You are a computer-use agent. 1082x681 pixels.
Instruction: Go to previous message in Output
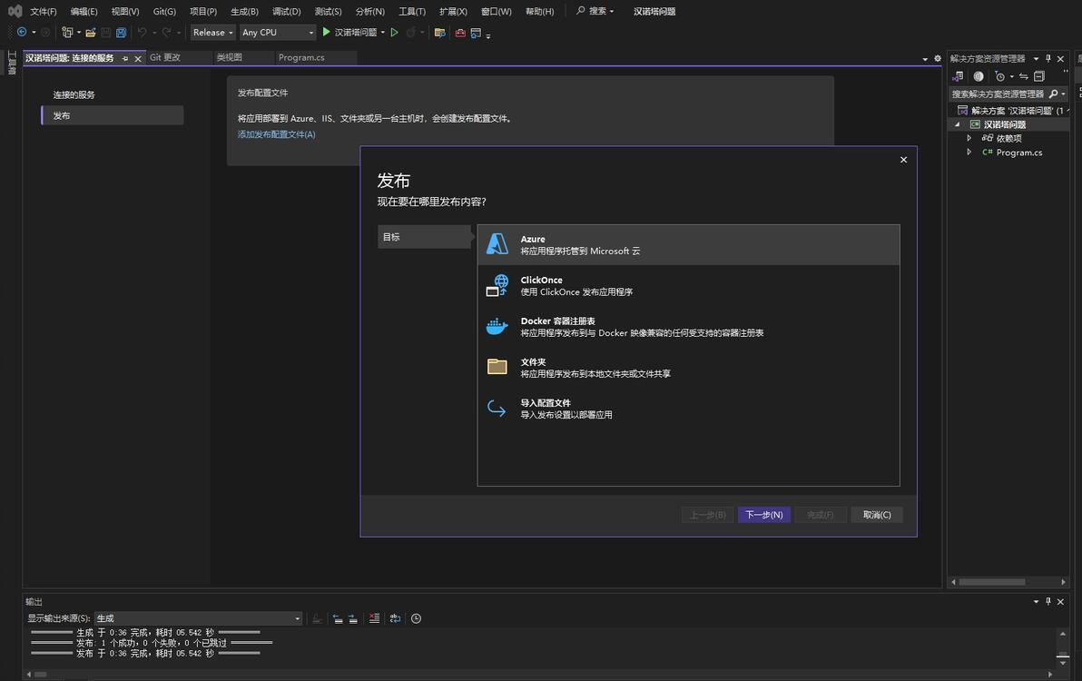point(338,618)
